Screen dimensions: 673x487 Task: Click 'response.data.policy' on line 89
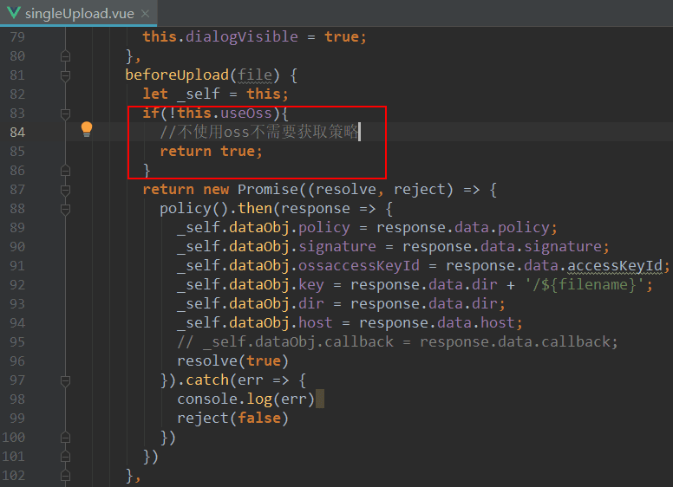click(x=463, y=228)
